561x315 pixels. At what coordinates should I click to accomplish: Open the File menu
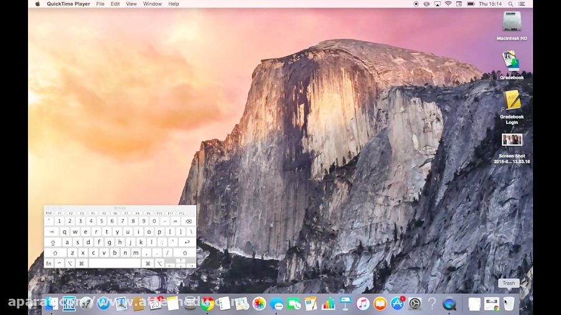click(x=100, y=4)
